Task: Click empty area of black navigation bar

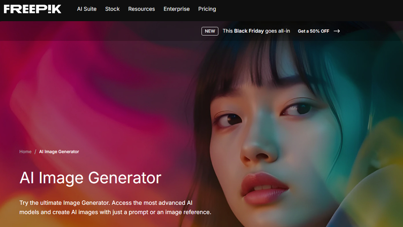Action: coord(308,10)
